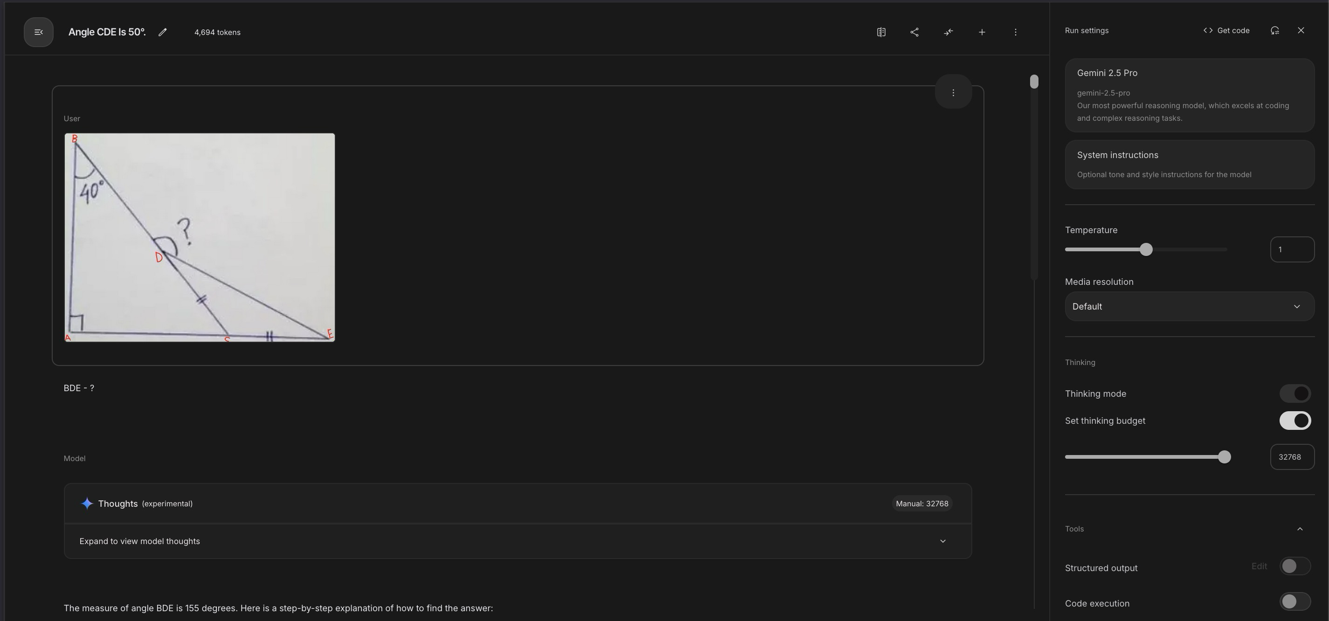Select the Gemini 2.5 Pro model card
Viewport: 1329px width, 621px height.
pyautogui.click(x=1189, y=95)
